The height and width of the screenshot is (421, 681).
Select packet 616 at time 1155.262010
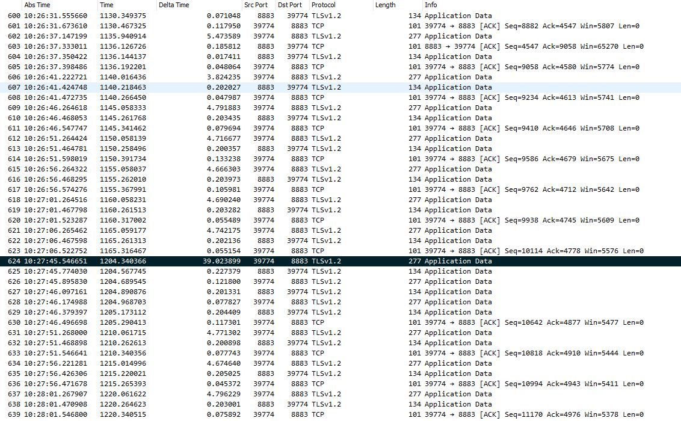coord(340,179)
